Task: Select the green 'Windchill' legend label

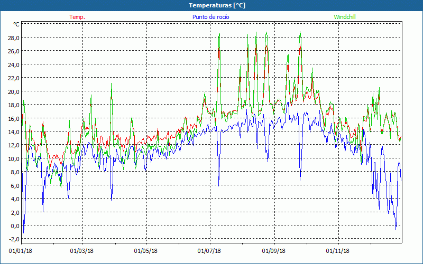Action: (x=345, y=17)
